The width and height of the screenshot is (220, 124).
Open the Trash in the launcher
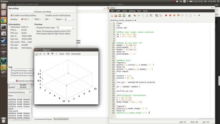(4, 120)
